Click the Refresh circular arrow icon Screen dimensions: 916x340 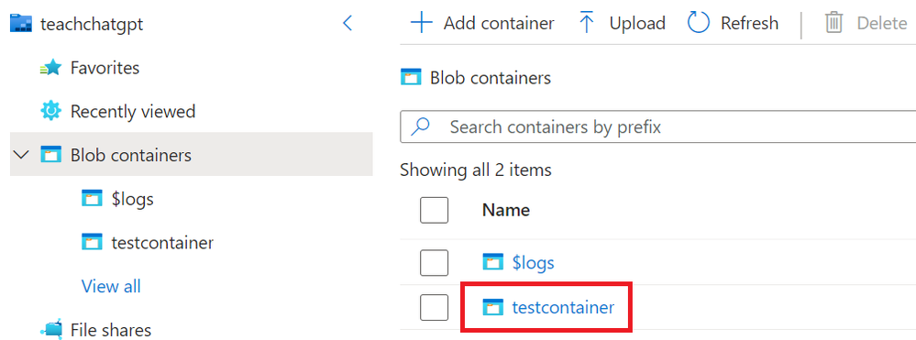point(698,23)
